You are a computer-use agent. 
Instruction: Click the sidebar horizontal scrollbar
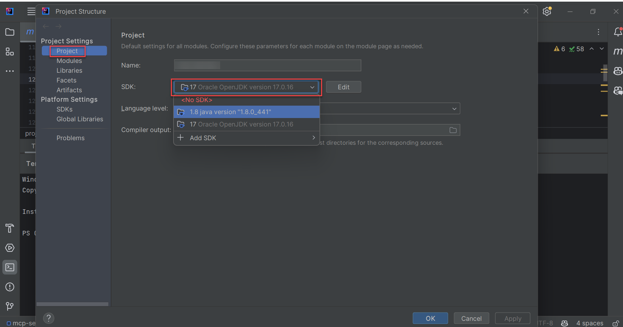point(73,304)
